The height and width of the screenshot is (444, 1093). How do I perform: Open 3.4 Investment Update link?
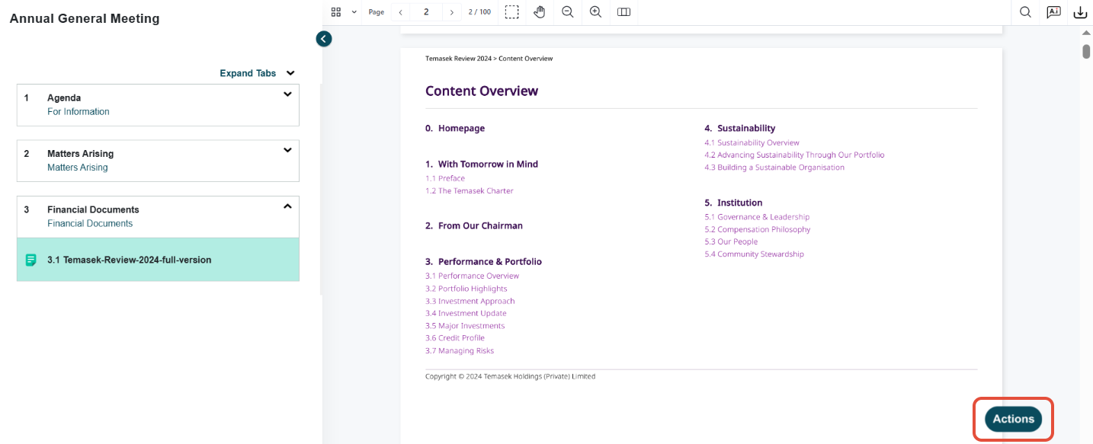466,313
